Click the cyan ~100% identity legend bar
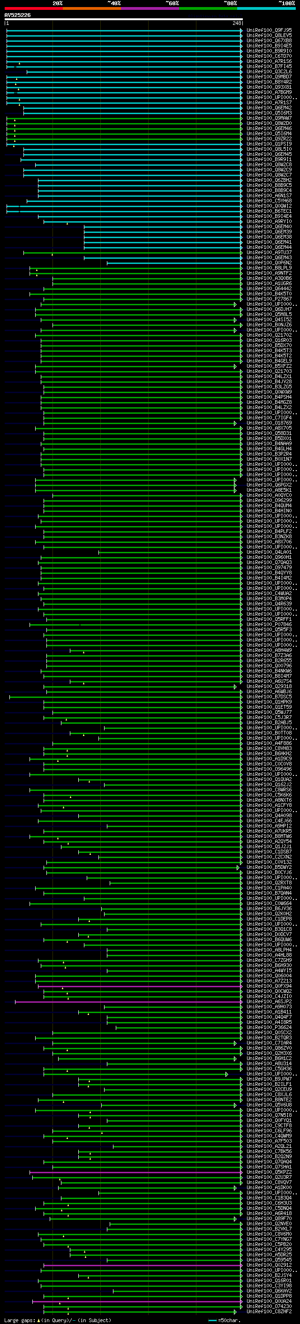 [x=266, y=9]
